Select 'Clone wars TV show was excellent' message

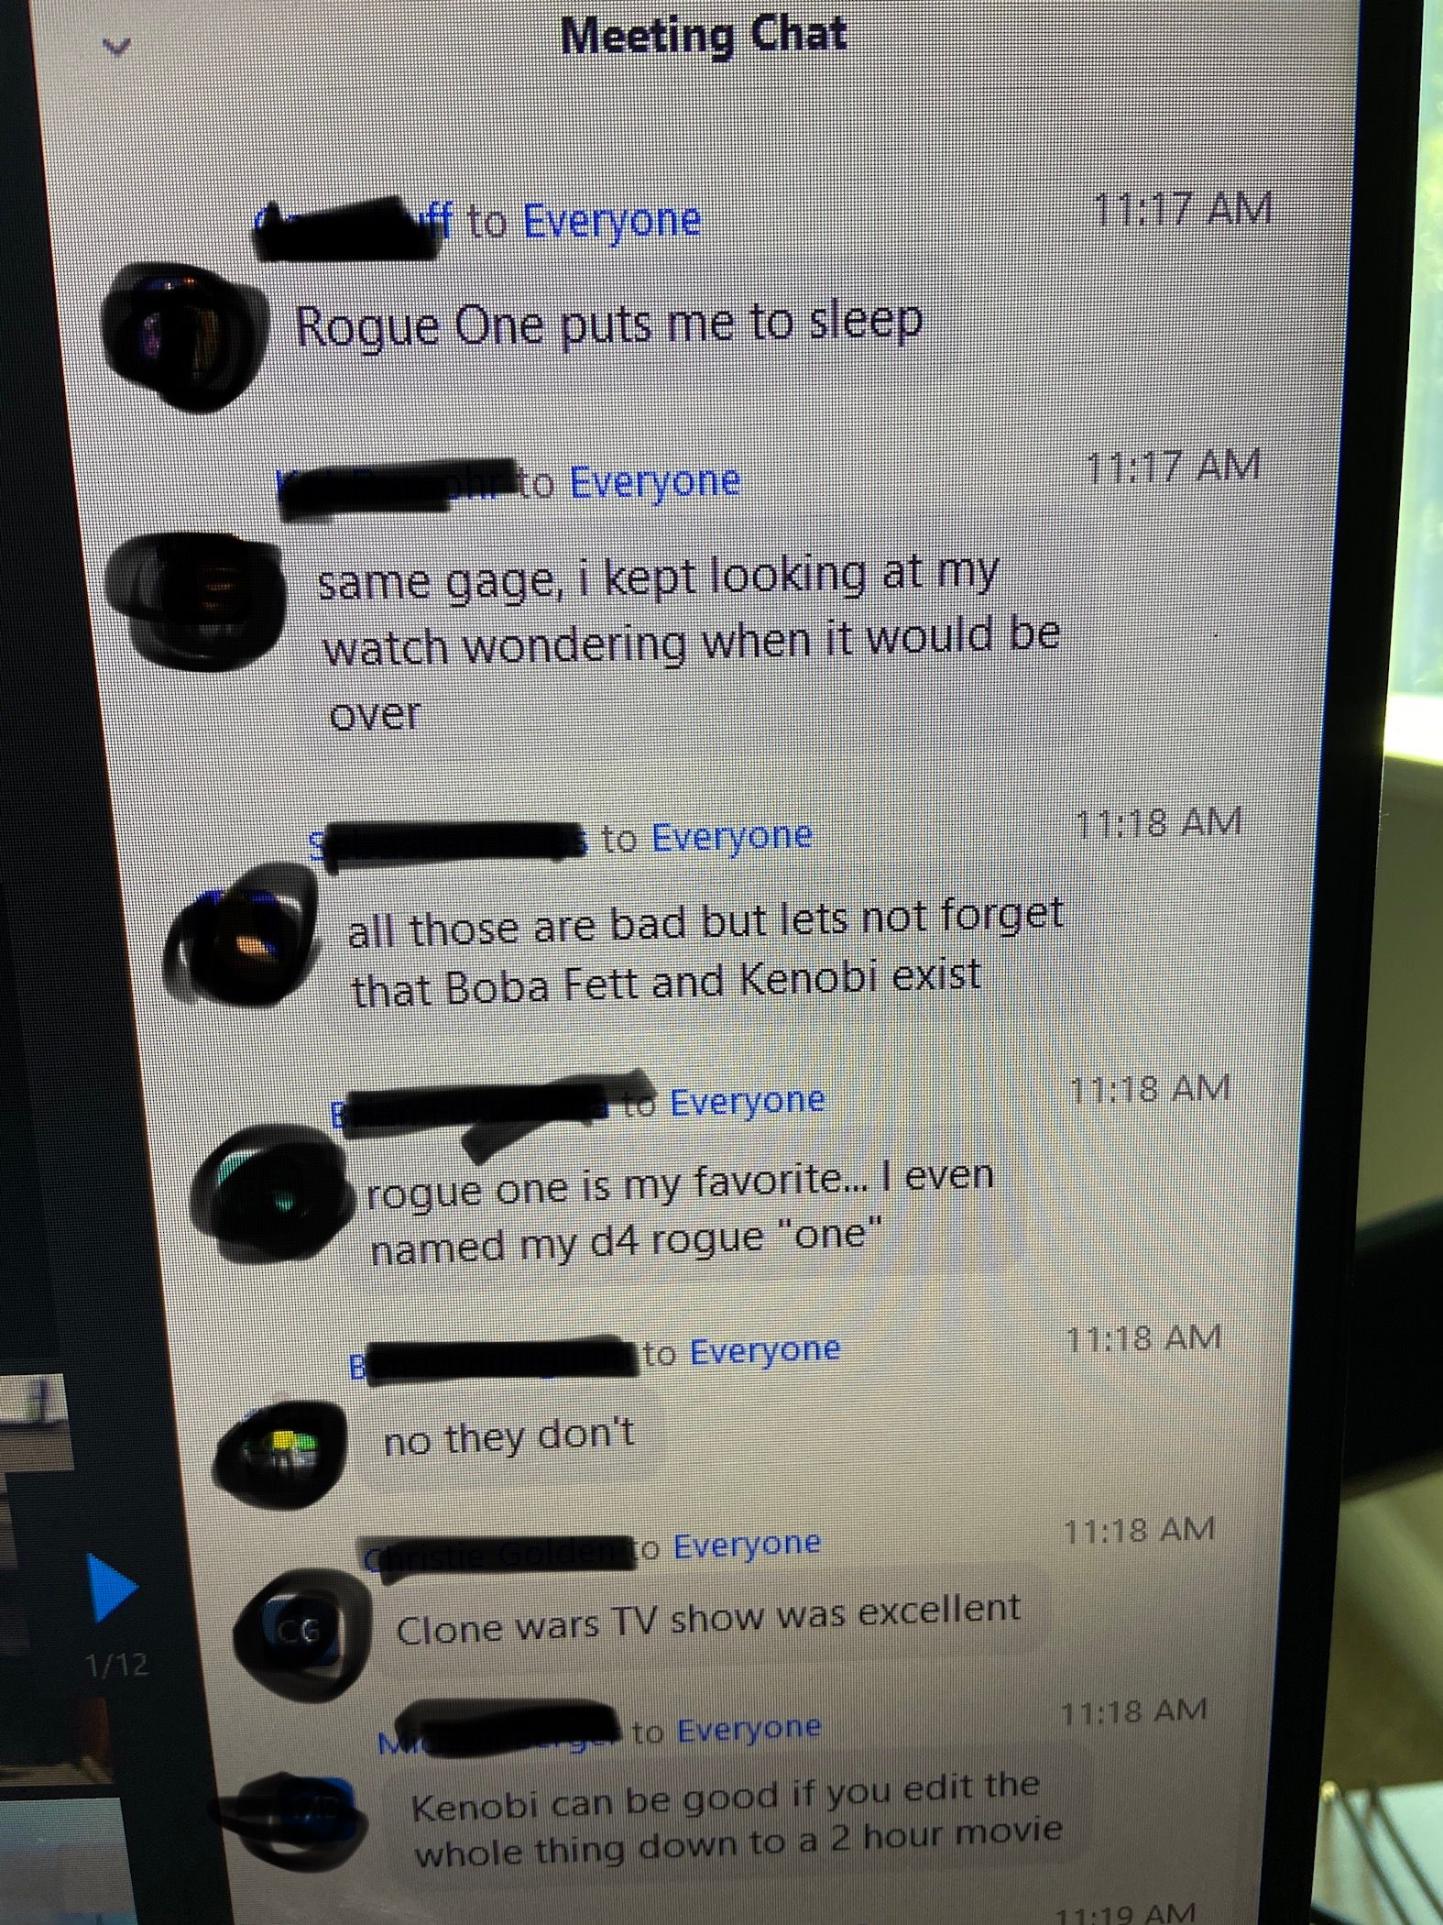coord(707,1616)
